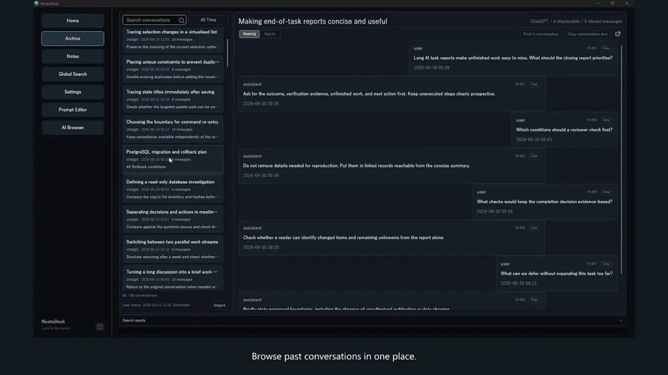
Task: Copy message M-007
Action: [x=606, y=264]
